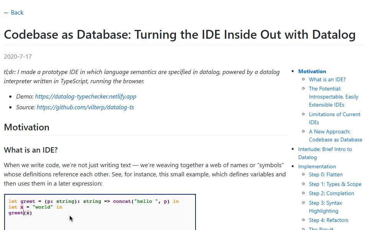Screen dimensions: 368x230
Task: Jump to Motivation in table of contents
Action: [312, 71]
